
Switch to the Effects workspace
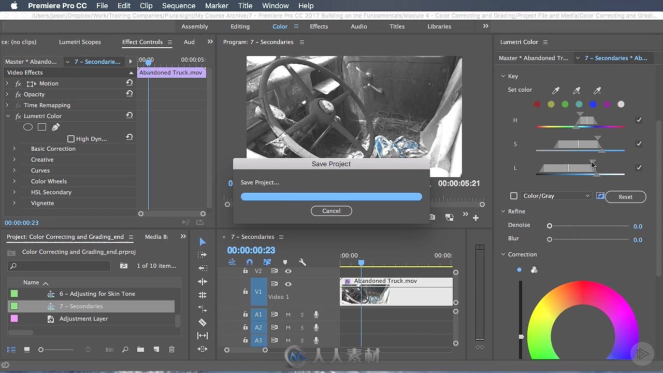click(x=319, y=26)
